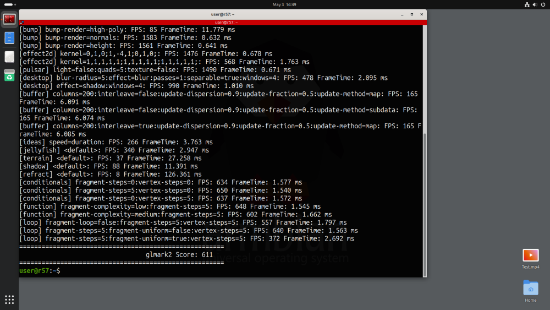Click the "bump-render=height: FPS: 1561" line

pos(123,46)
